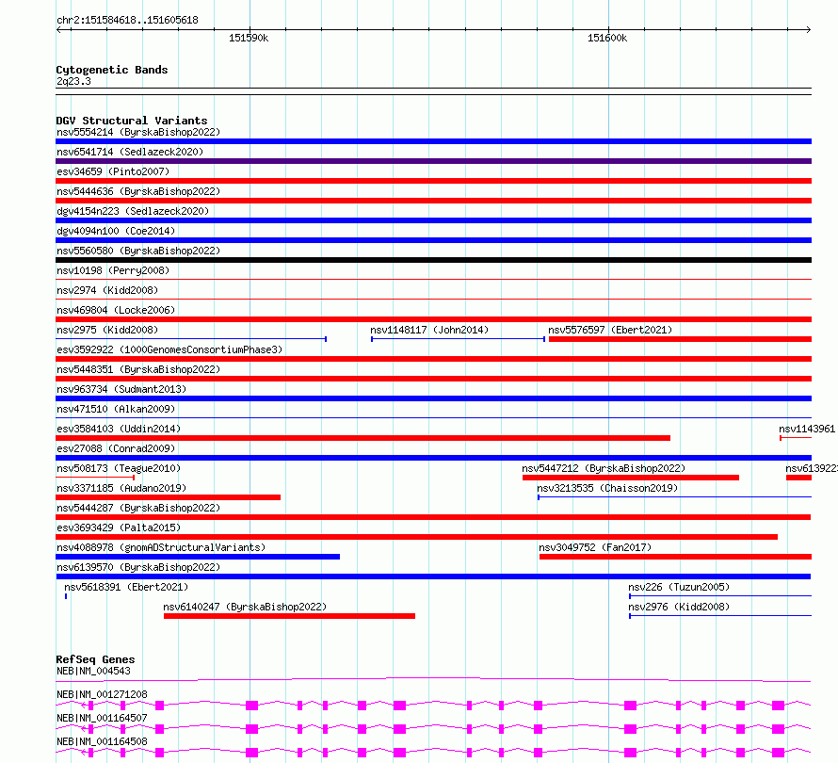Click the nsv471510 (Alkan2009) label
This screenshot has width=838, height=763.
pyautogui.click(x=116, y=409)
